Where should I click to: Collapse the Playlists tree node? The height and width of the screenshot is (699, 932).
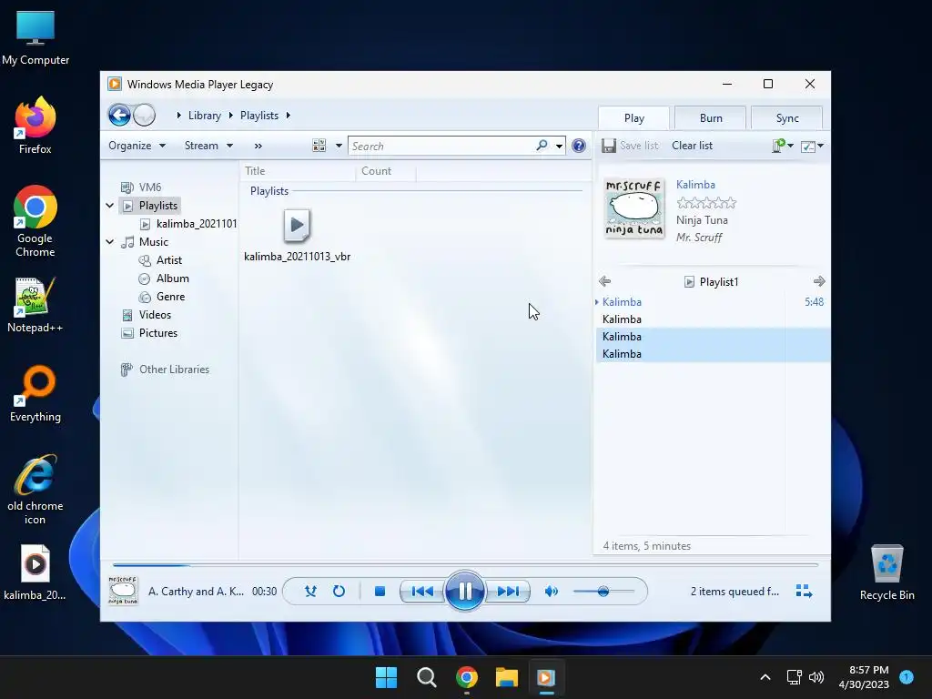[110, 206]
